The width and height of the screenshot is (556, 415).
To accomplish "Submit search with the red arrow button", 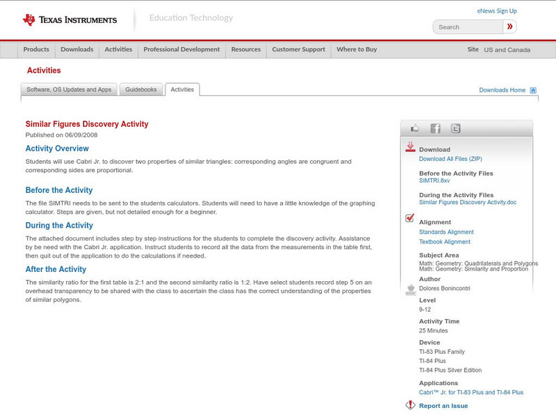I will pyautogui.click(x=510, y=26).
